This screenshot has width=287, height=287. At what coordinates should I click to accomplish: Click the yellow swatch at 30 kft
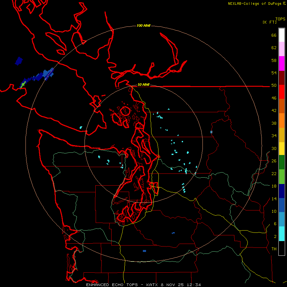(282, 149)
